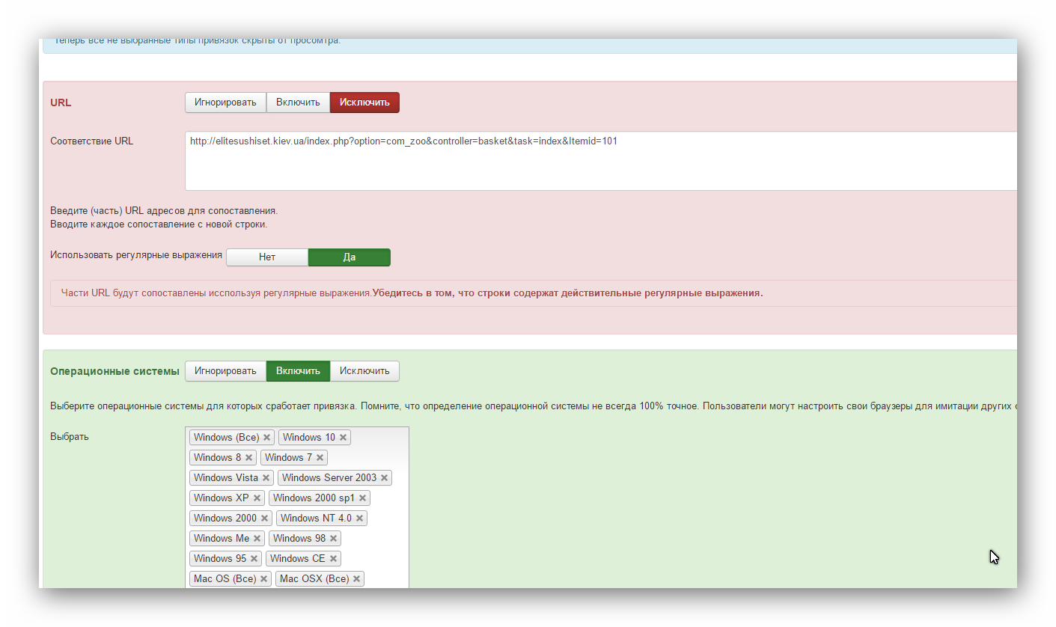
Task: Remove the Windows (Все) tag
Action: point(266,438)
